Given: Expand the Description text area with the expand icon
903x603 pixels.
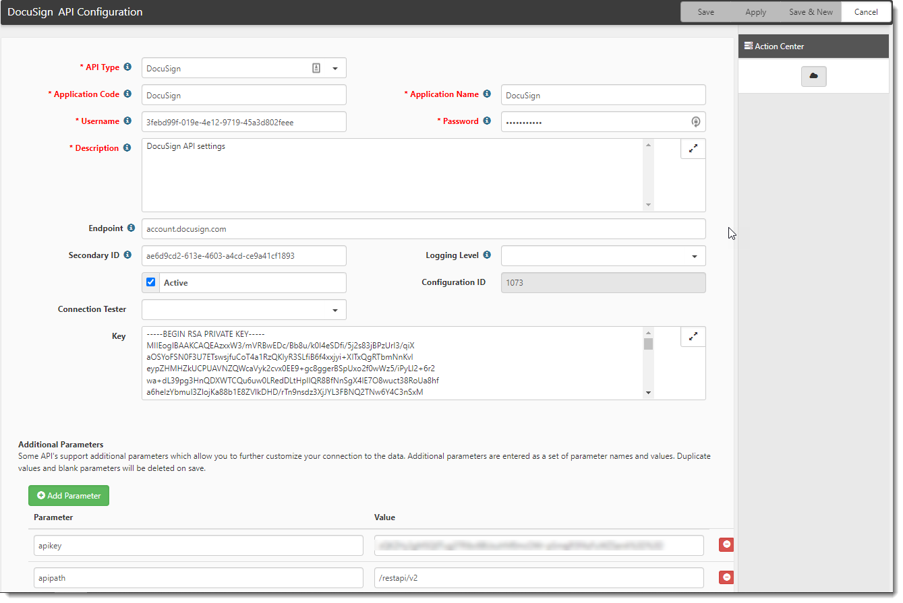Looking at the screenshot, I should click(x=693, y=149).
